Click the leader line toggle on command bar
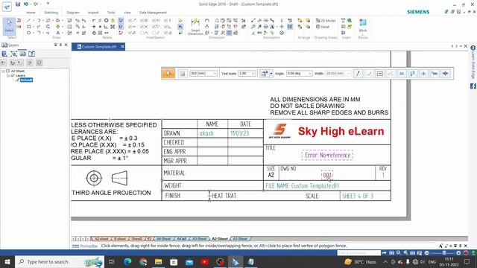The width and height of the screenshot is (477, 268). pyautogui.click(x=358, y=73)
